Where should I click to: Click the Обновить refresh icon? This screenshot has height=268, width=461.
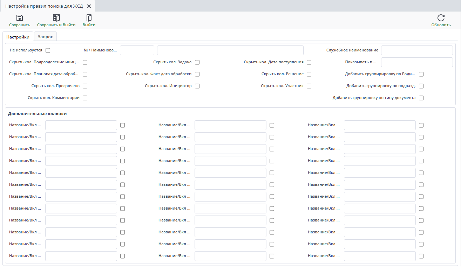pyautogui.click(x=441, y=18)
